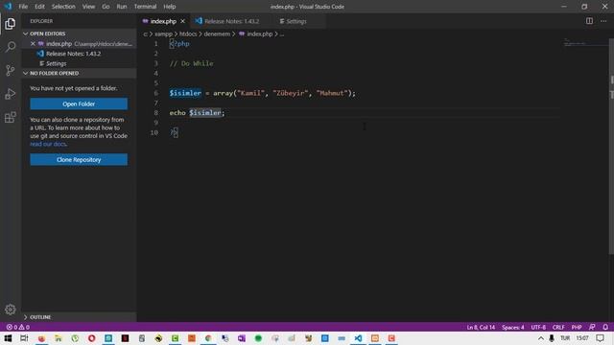Click 'denemem' in the breadcrumb
This screenshot has width=614, height=345.
217,34
